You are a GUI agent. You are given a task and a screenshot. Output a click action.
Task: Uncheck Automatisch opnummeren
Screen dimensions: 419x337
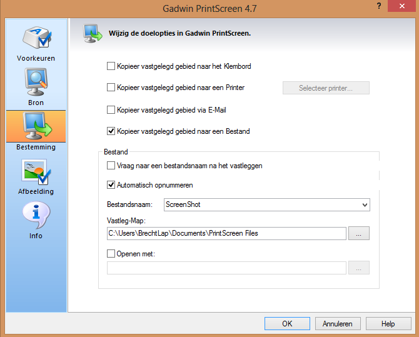[x=111, y=185]
